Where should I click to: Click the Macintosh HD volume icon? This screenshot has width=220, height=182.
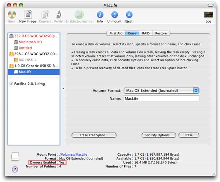16,42
